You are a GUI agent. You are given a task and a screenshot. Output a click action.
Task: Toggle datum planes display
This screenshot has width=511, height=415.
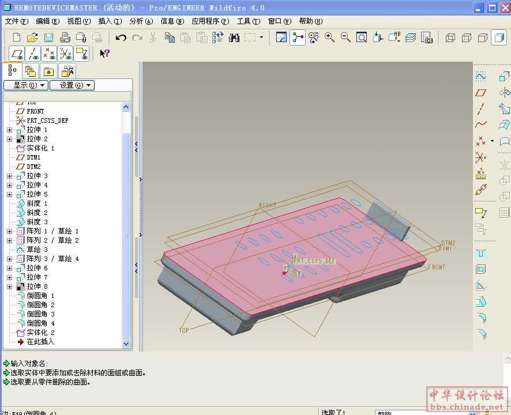[x=17, y=54]
